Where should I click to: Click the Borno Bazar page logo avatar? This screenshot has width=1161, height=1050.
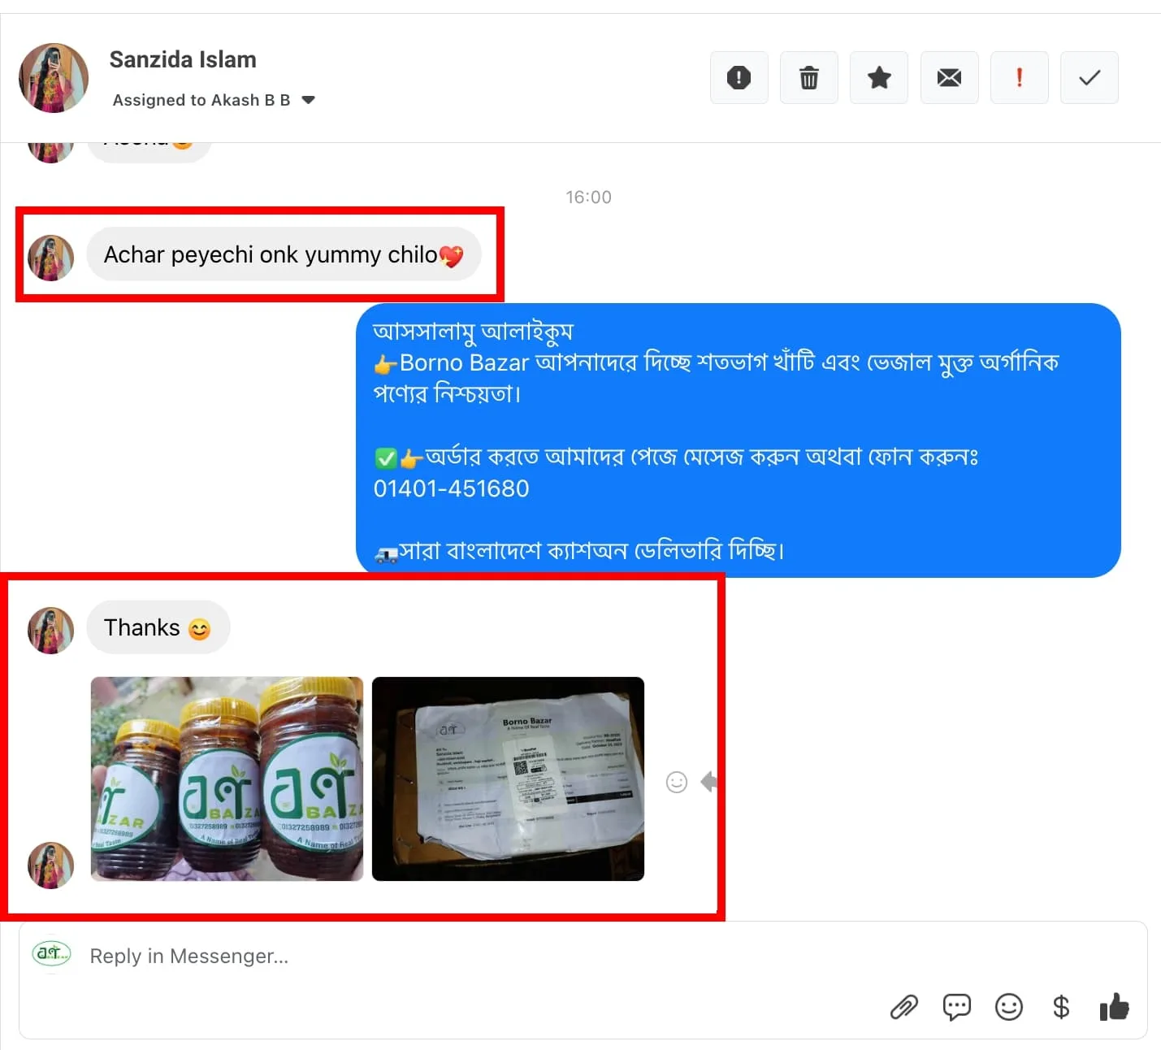[x=51, y=952]
